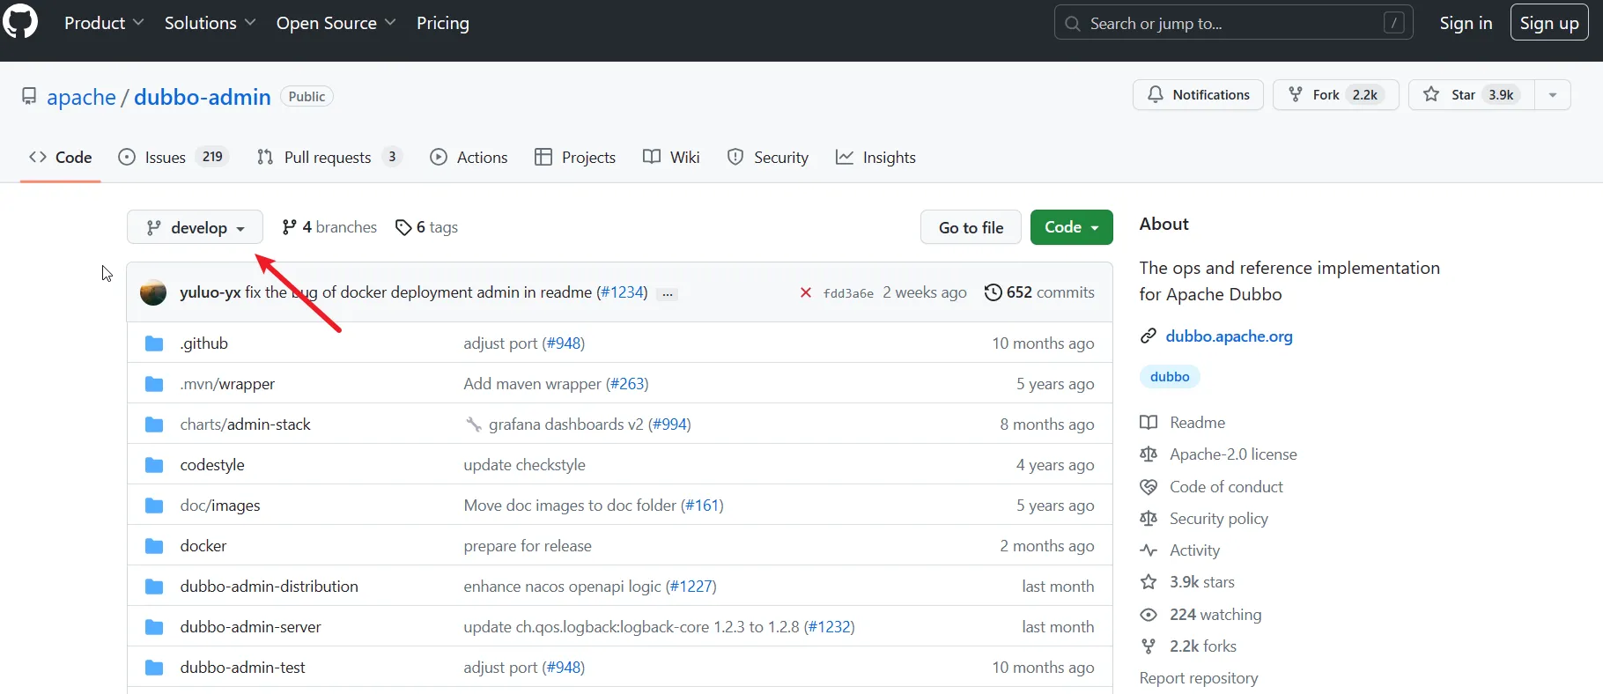
Task: View the 4 branches link
Action: pos(329,227)
